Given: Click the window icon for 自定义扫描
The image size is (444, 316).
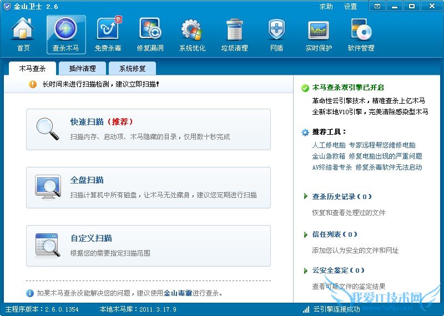Looking at the screenshot, I should pos(48,245).
